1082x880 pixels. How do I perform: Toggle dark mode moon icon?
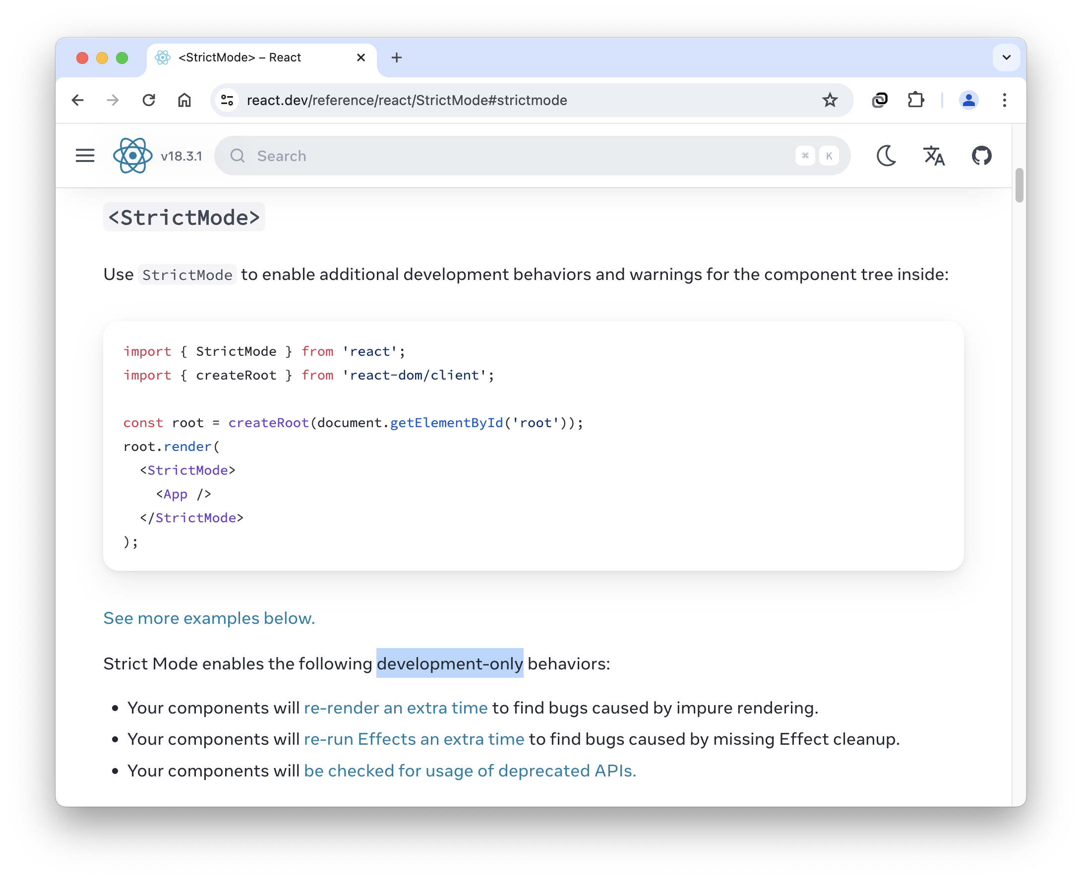(x=886, y=156)
